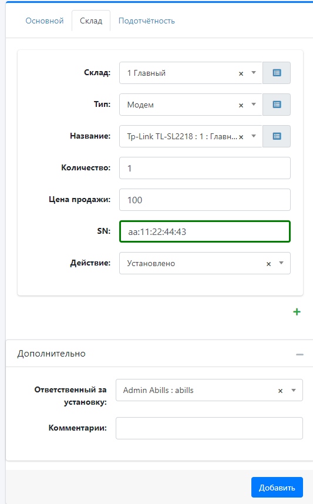Screen dimensions: 313x504
Task: Expand the Тип dropdown arrow
Action: [x=254, y=104]
